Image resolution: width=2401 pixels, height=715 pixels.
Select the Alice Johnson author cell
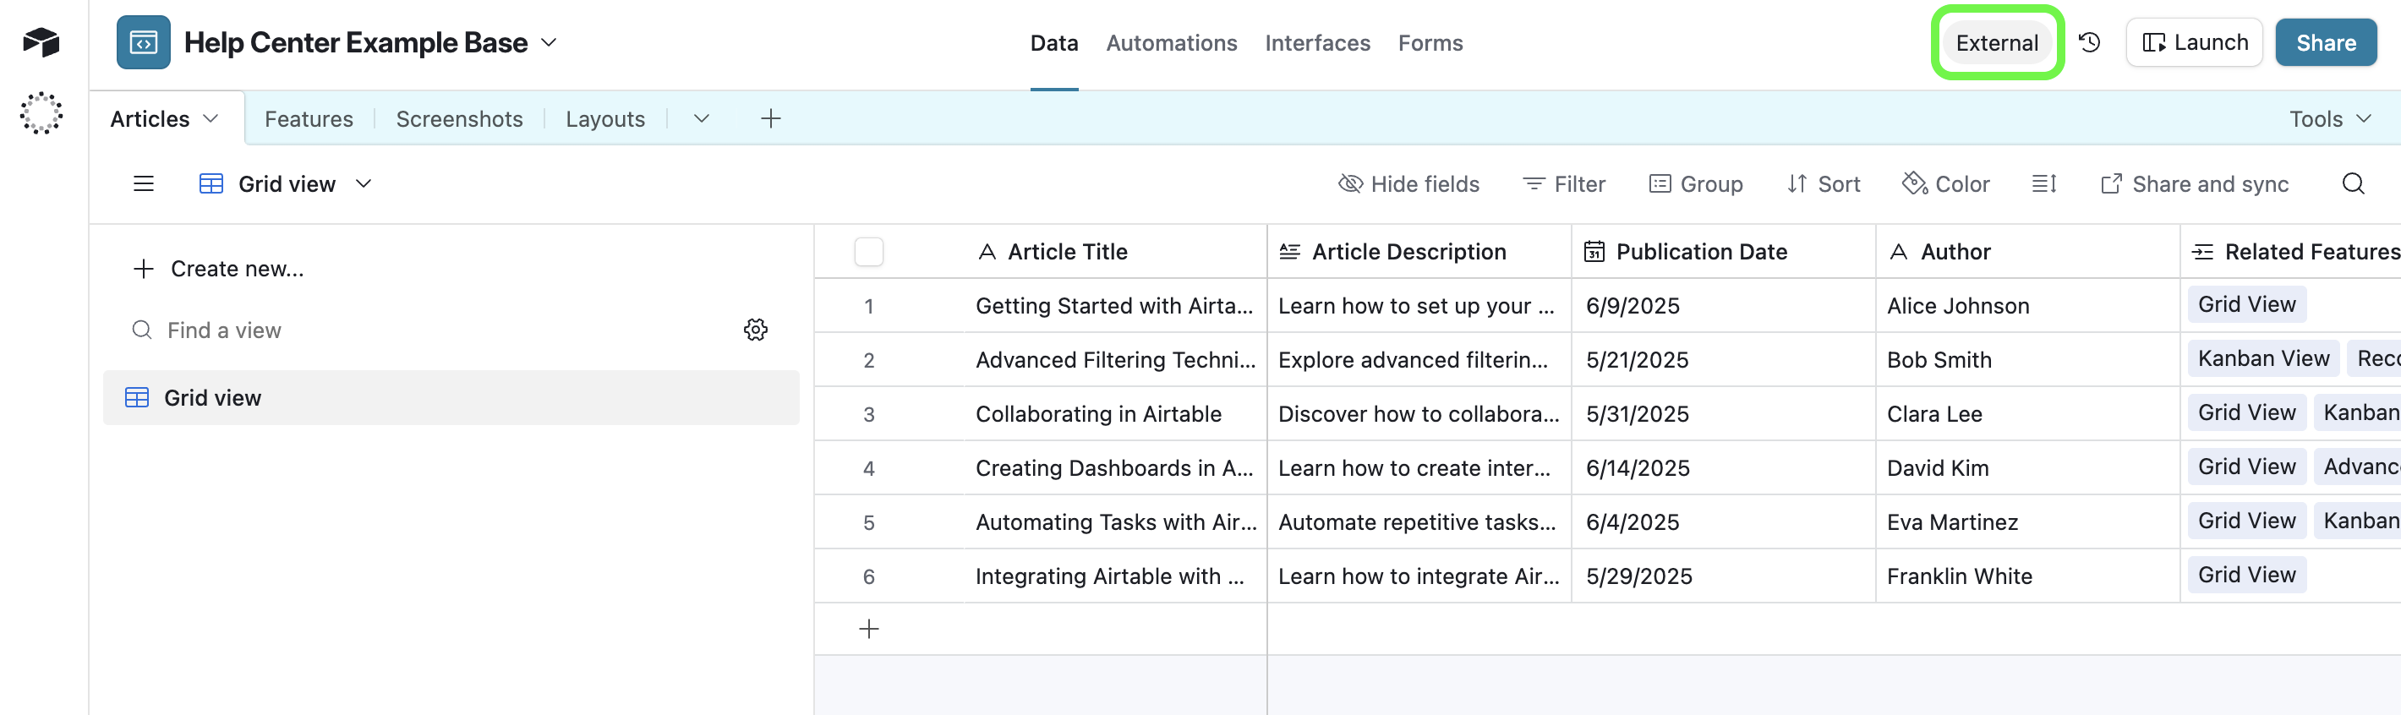click(x=2027, y=306)
